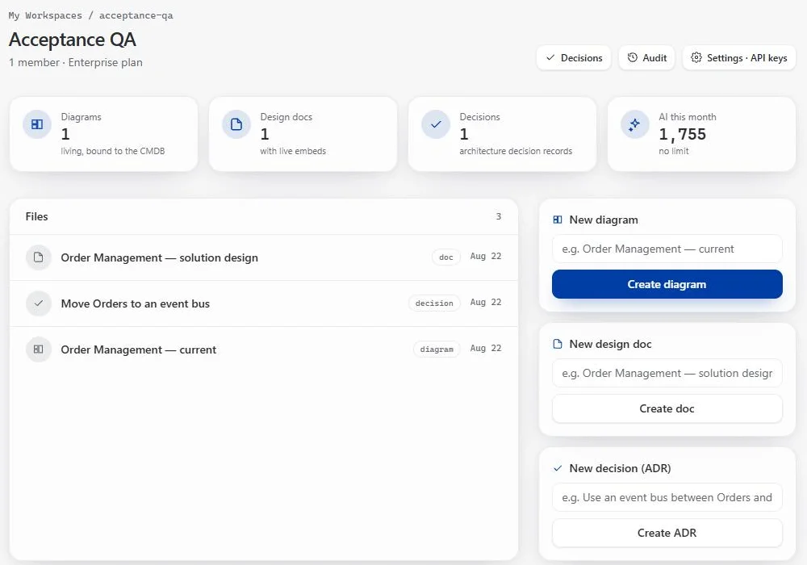The height and width of the screenshot is (565, 807).
Task: Open Order Management — solution design file
Action: 264,257
